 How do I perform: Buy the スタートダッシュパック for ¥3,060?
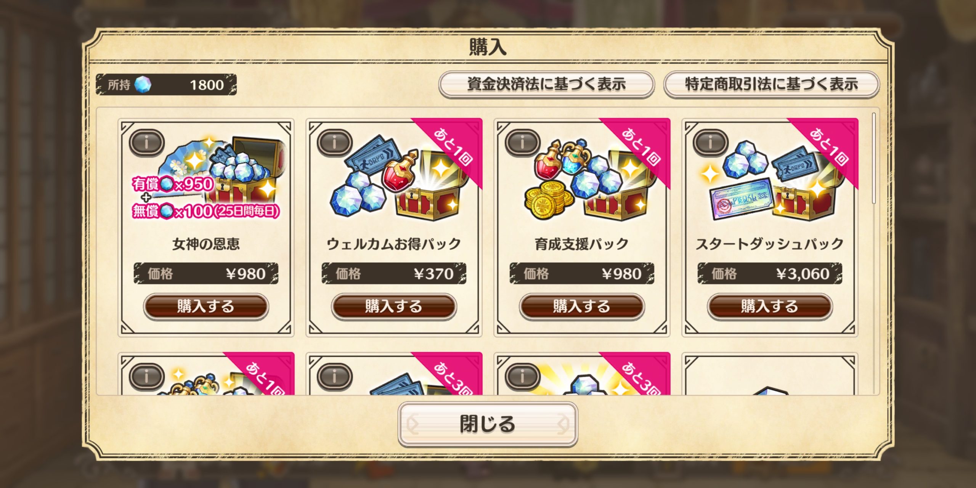coord(770,307)
